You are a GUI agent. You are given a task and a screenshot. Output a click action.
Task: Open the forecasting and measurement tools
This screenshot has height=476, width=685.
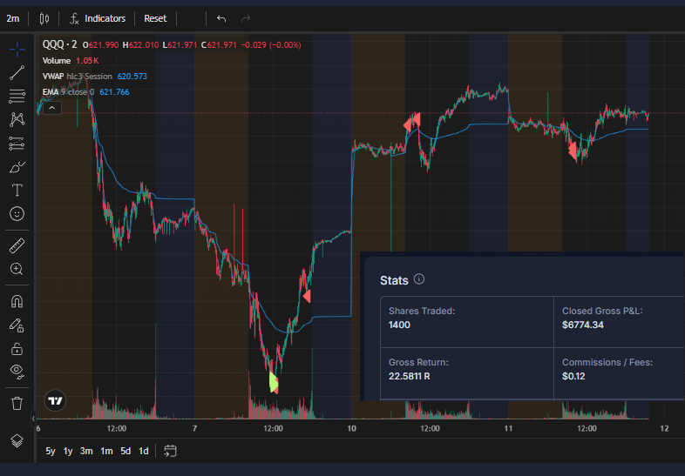pos(17,143)
